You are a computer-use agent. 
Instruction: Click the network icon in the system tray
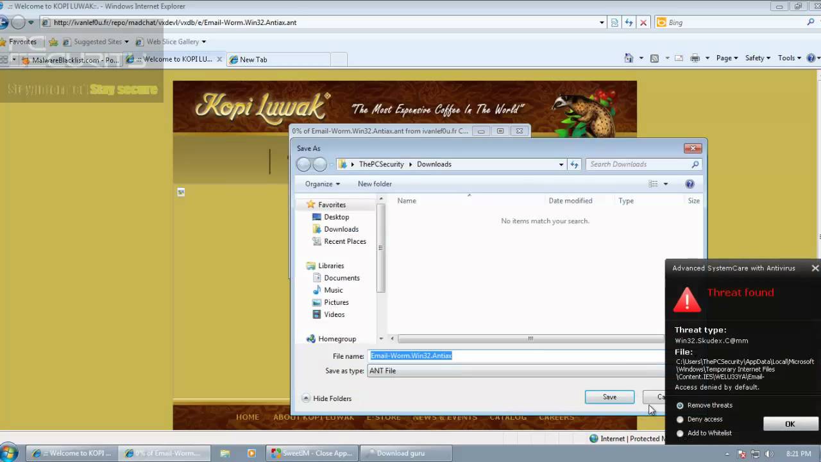click(754, 454)
